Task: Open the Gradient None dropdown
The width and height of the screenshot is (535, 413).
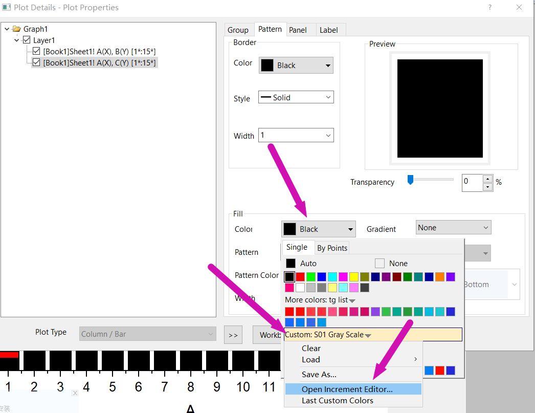Action: click(x=454, y=227)
